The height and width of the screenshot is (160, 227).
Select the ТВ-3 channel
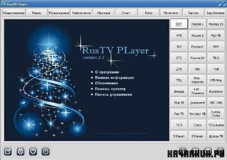(x=179, y=125)
